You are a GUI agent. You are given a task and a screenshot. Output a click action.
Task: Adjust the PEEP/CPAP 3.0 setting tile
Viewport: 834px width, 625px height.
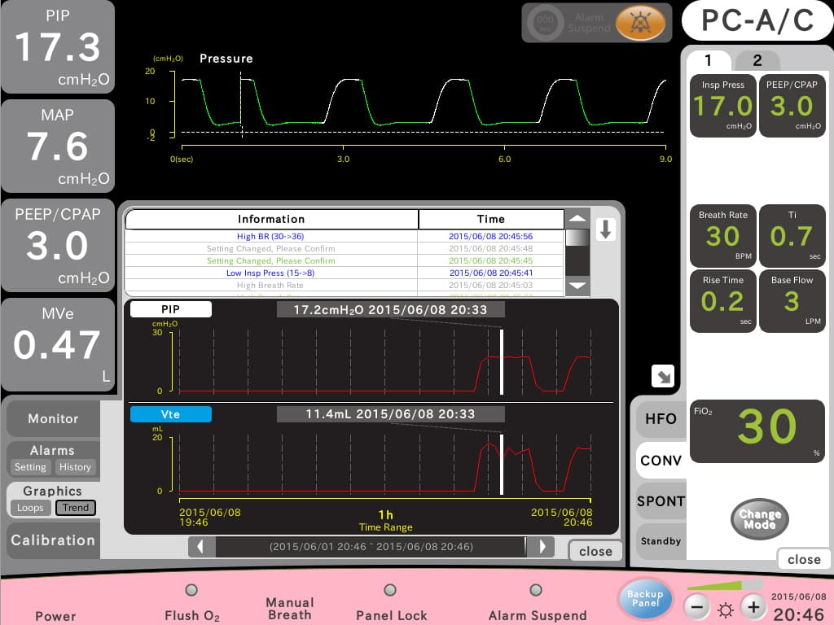click(792, 106)
